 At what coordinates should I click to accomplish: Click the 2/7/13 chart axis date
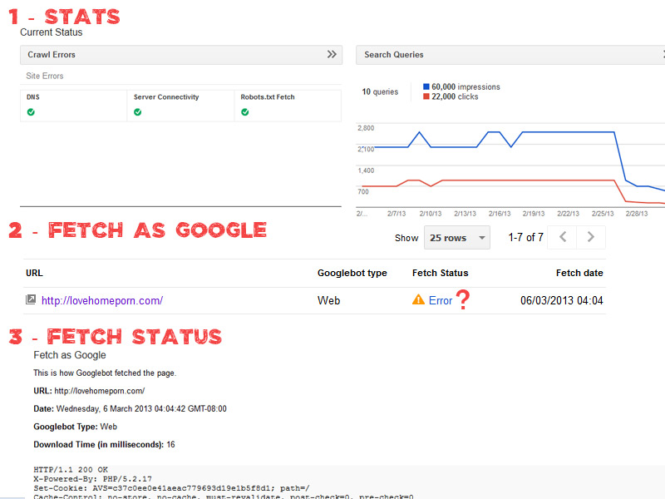397,214
